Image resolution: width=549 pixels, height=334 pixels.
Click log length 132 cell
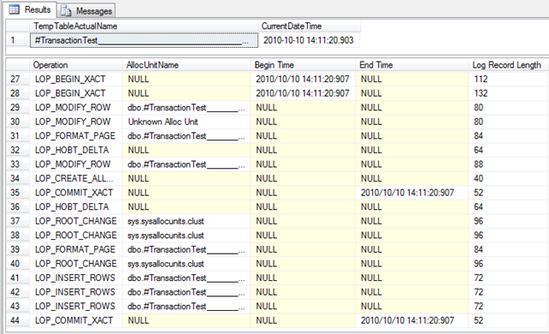click(509, 93)
